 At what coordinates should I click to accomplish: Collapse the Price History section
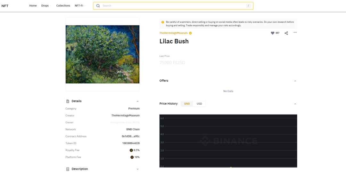click(x=295, y=104)
